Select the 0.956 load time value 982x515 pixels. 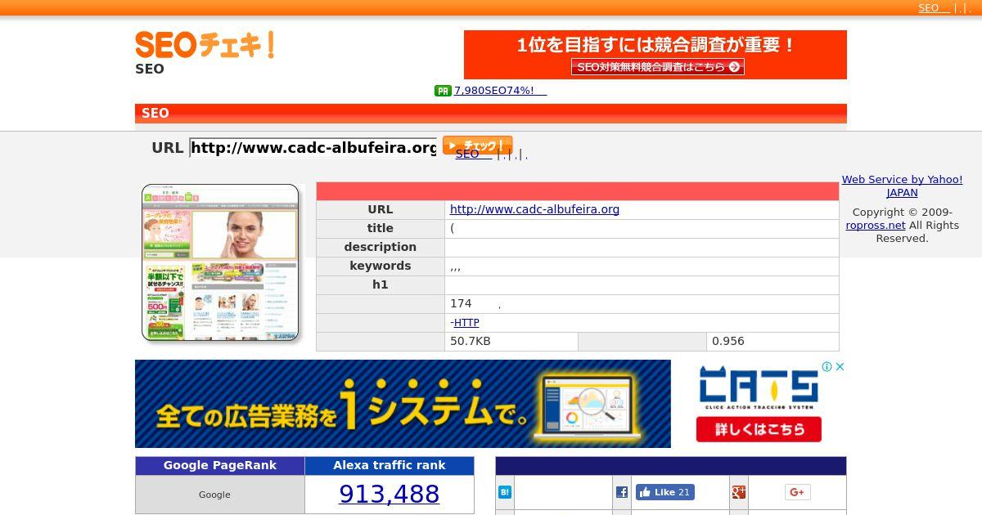point(728,341)
